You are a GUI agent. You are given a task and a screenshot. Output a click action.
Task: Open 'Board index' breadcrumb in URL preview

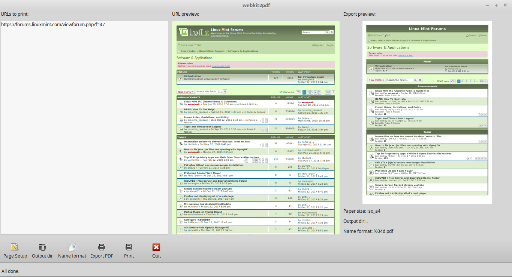click(188, 51)
